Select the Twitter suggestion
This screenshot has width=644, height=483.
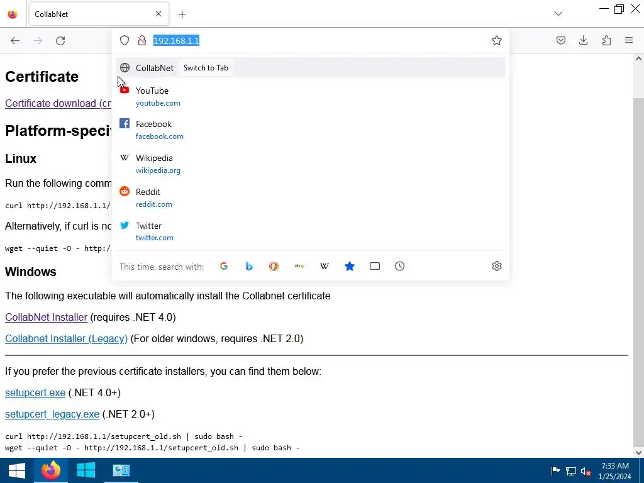(311, 231)
